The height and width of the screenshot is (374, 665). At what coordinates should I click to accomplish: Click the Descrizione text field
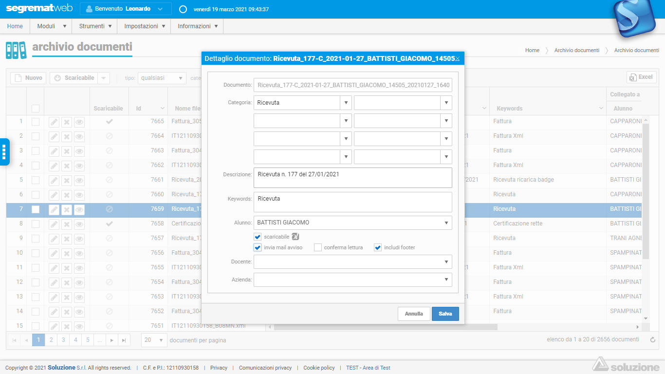tap(353, 178)
